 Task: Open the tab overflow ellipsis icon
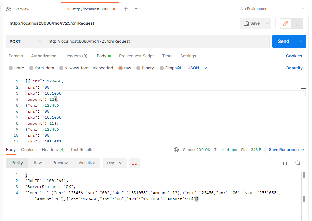tap(137, 9)
